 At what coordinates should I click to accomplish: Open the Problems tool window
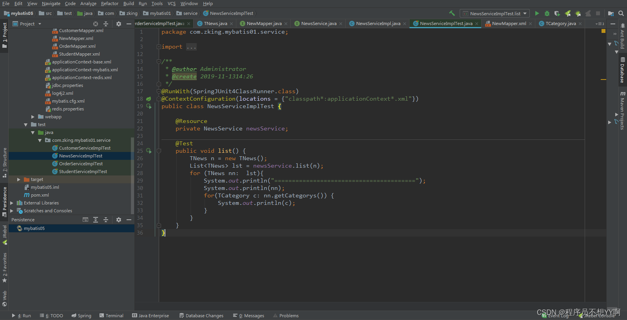click(286, 316)
